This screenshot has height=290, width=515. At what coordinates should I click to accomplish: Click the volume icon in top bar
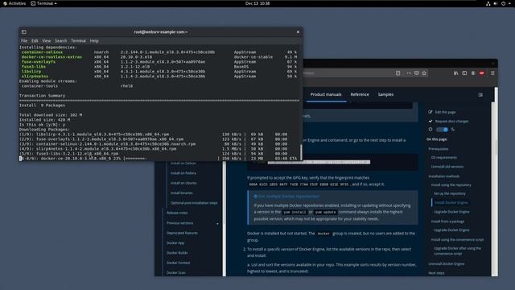tap(496, 3)
